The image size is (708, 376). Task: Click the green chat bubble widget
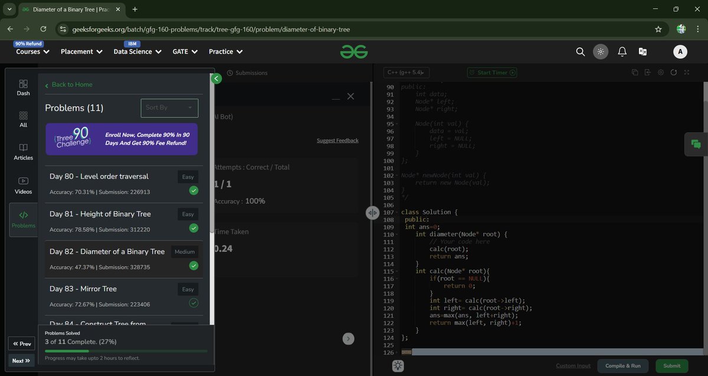696,144
